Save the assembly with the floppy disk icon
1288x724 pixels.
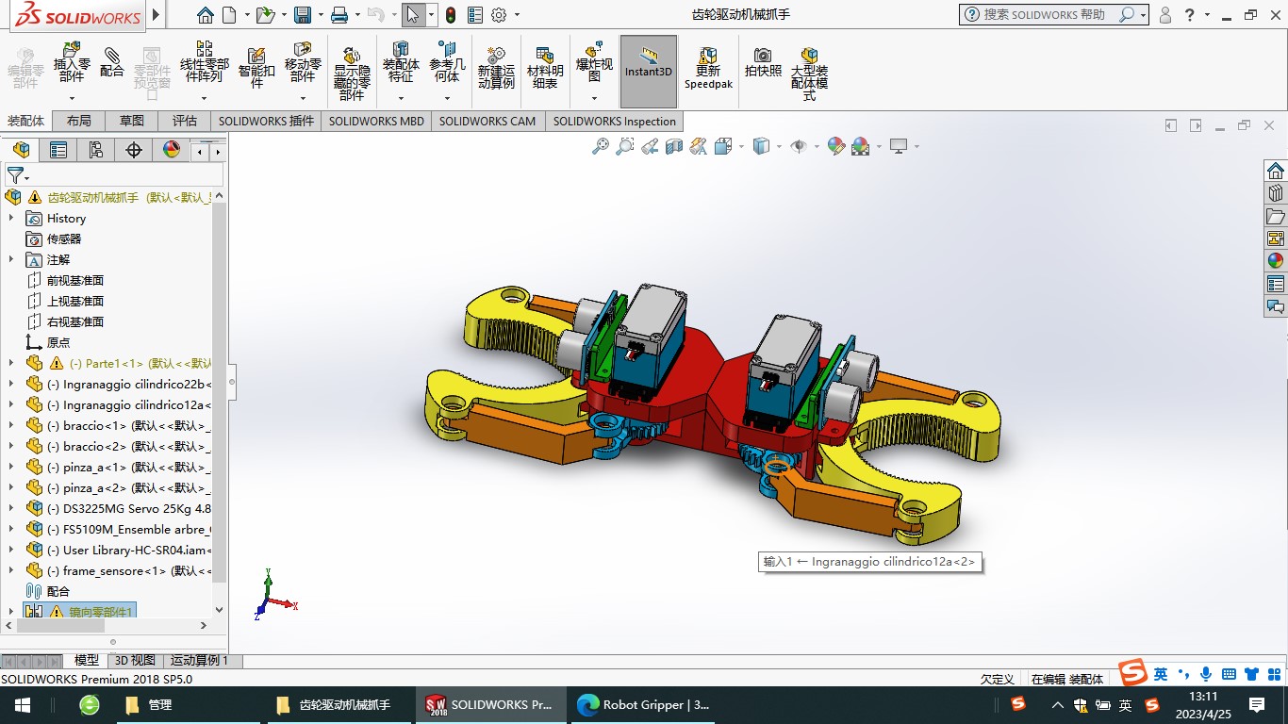[x=303, y=15]
